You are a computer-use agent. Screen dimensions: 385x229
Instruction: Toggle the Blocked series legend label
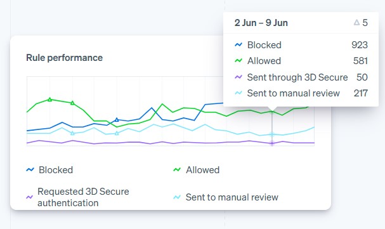tap(56, 170)
